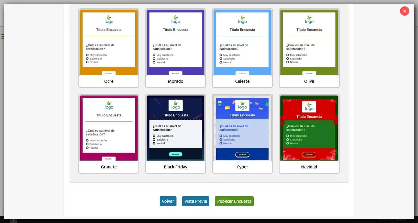Choose the Granate theme preview image
Screen dimensions: 418x223
(109, 128)
